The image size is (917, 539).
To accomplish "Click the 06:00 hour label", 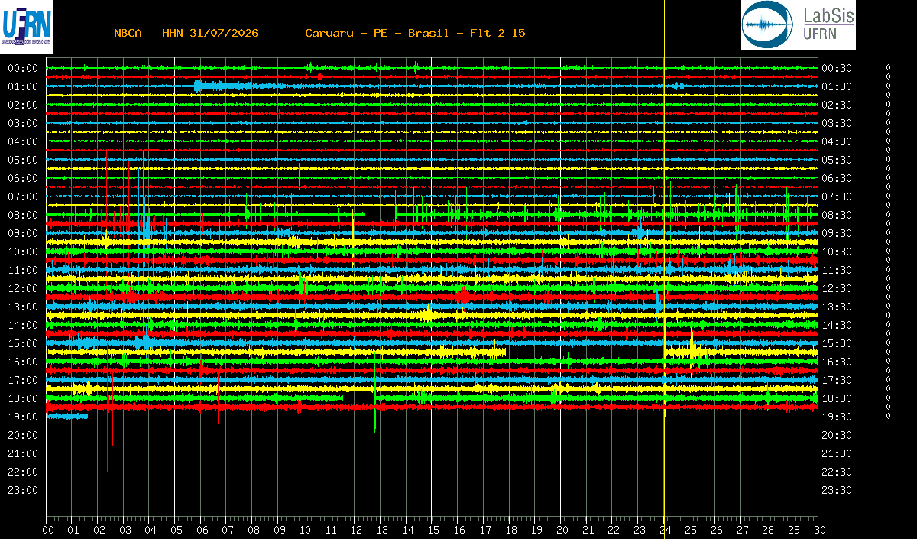I will [23, 178].
